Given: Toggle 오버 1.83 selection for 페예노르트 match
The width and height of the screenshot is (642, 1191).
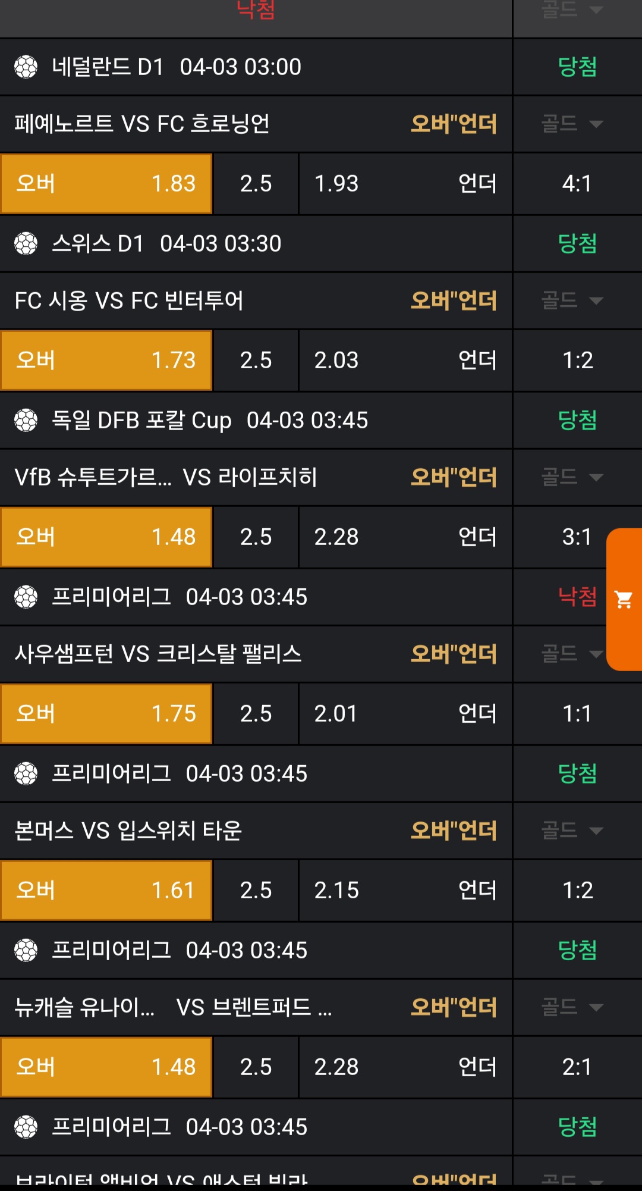Looking at the screenshot, I should coord(106,183).
